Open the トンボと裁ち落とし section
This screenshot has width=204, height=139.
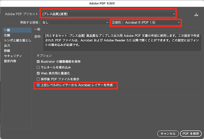[17, 41]
